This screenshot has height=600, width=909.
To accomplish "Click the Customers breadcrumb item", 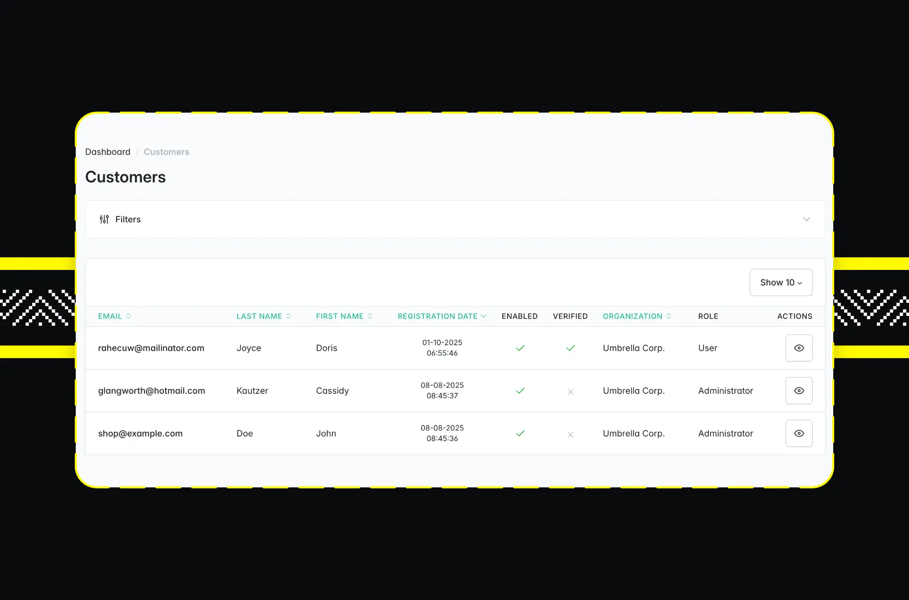I will tap(166, 152).
